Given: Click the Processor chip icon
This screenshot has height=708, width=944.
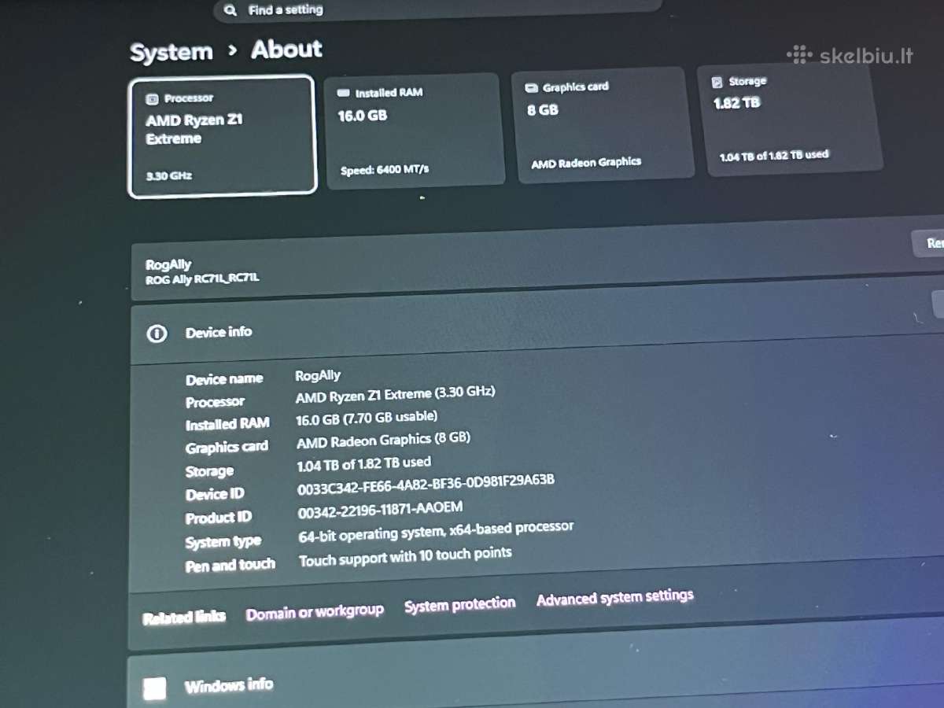Looking at the screenshot, I should 153,99.
